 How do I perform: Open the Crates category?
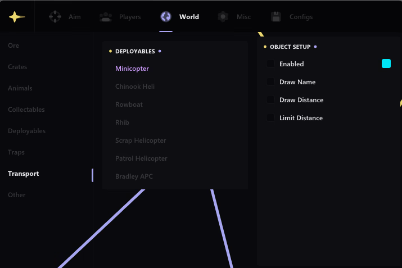pyautogui.click(x=17, y=67)
